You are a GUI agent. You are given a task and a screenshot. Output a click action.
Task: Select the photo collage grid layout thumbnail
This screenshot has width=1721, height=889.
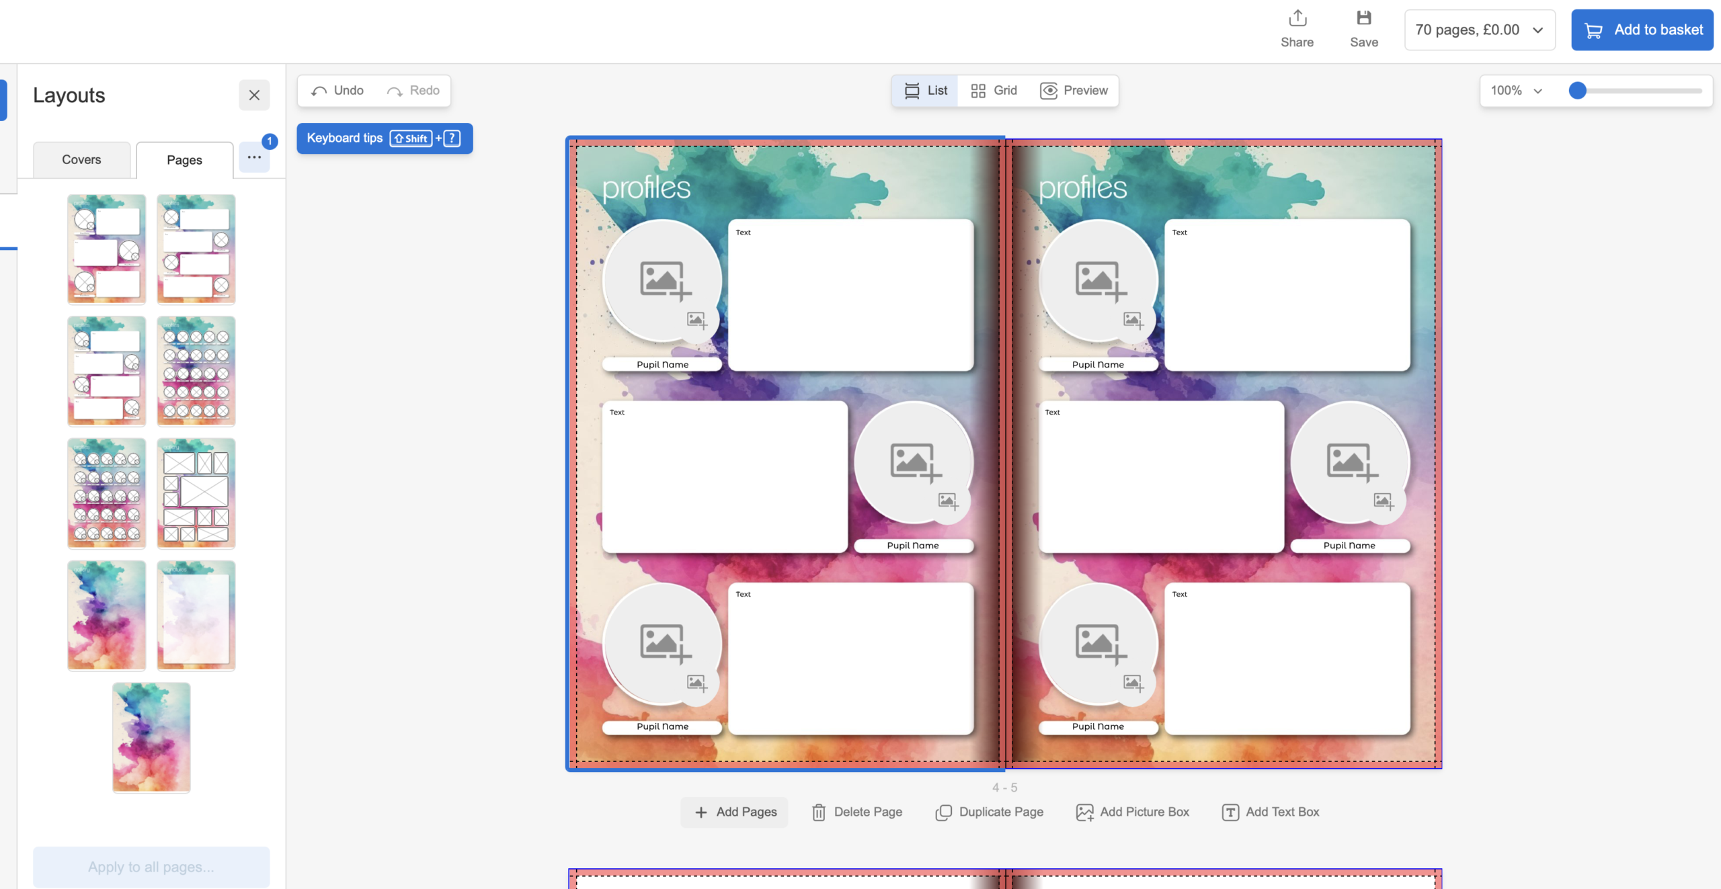tap(196, 493)
